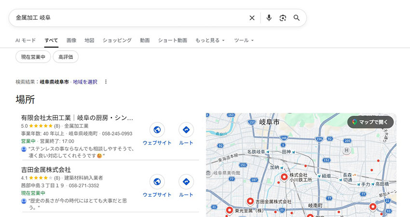Open the website icon for 有限会社太田工業

[157, 130]
